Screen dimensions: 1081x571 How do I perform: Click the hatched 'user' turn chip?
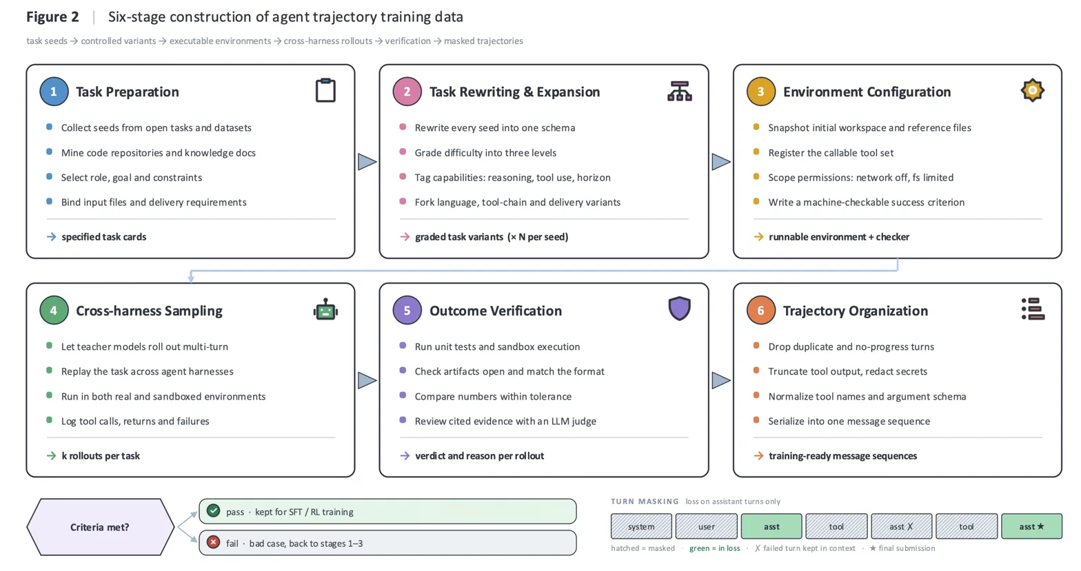click(x=706, y=526)
